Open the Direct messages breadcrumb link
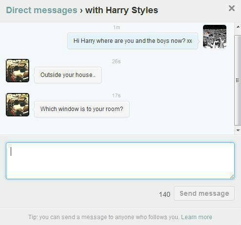241x225 pixels. tap(41, 10)
